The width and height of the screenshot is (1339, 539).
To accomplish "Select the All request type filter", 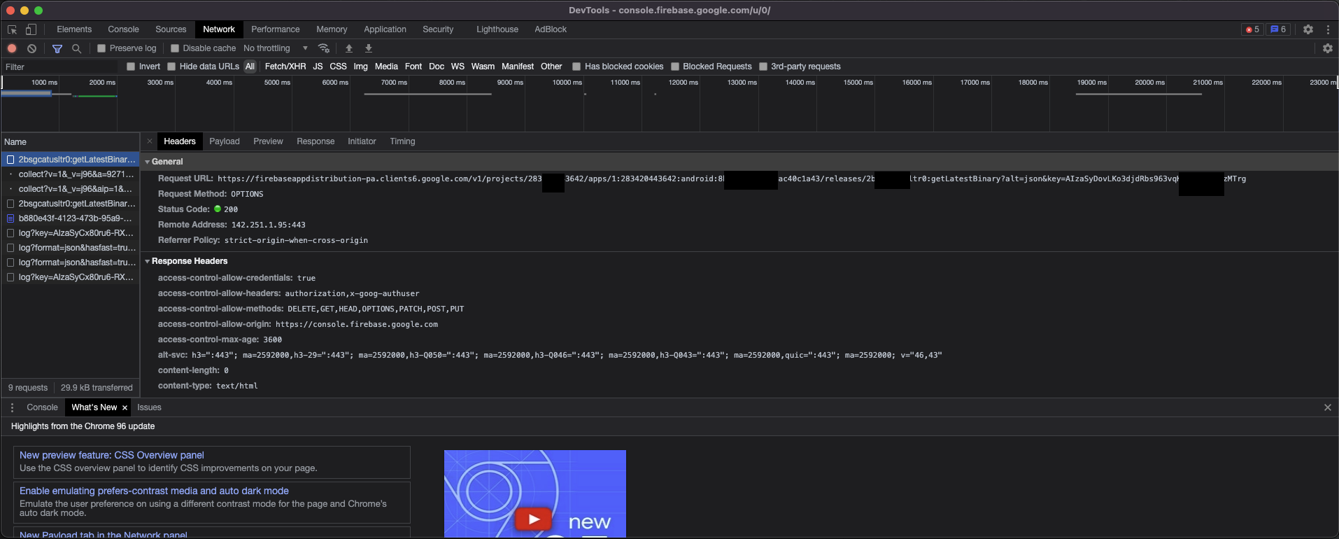I will (x=250, y=66).
